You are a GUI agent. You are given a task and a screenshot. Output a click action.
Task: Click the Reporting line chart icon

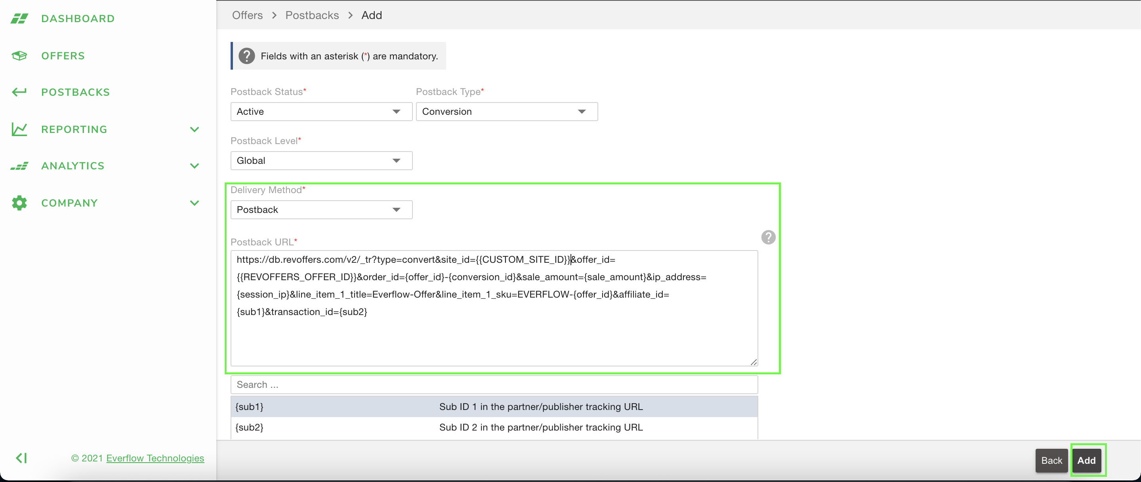click(19, 129)
